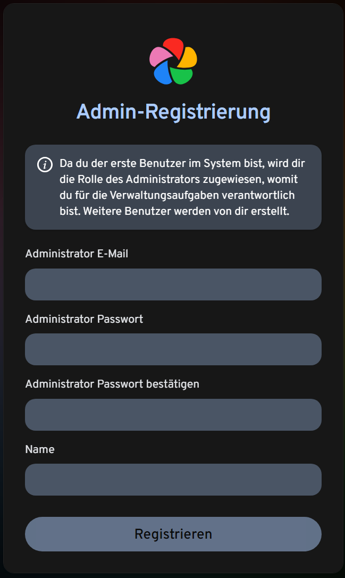This screenshot has width=345, height=578.
Task: Click the yellow petal of the Immich logo
Action: tap(188, 57)
